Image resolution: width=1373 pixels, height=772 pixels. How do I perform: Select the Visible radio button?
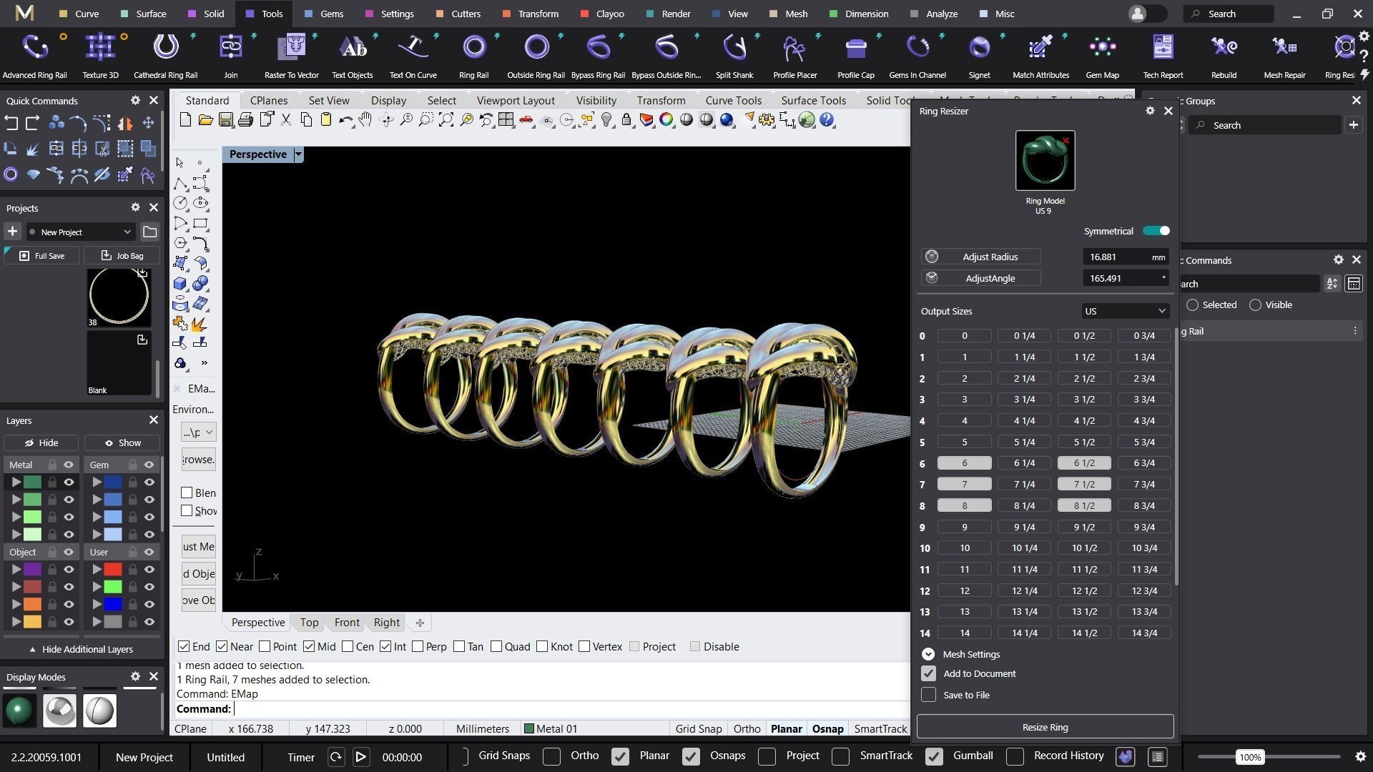point(1255,305)
